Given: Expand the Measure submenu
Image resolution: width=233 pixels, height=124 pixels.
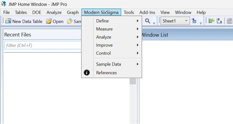Looking at the screenshot, I should tap(111, 29).
